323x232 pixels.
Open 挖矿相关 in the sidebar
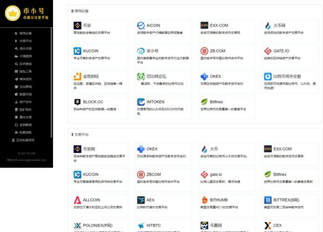click(x=23, y=110)
